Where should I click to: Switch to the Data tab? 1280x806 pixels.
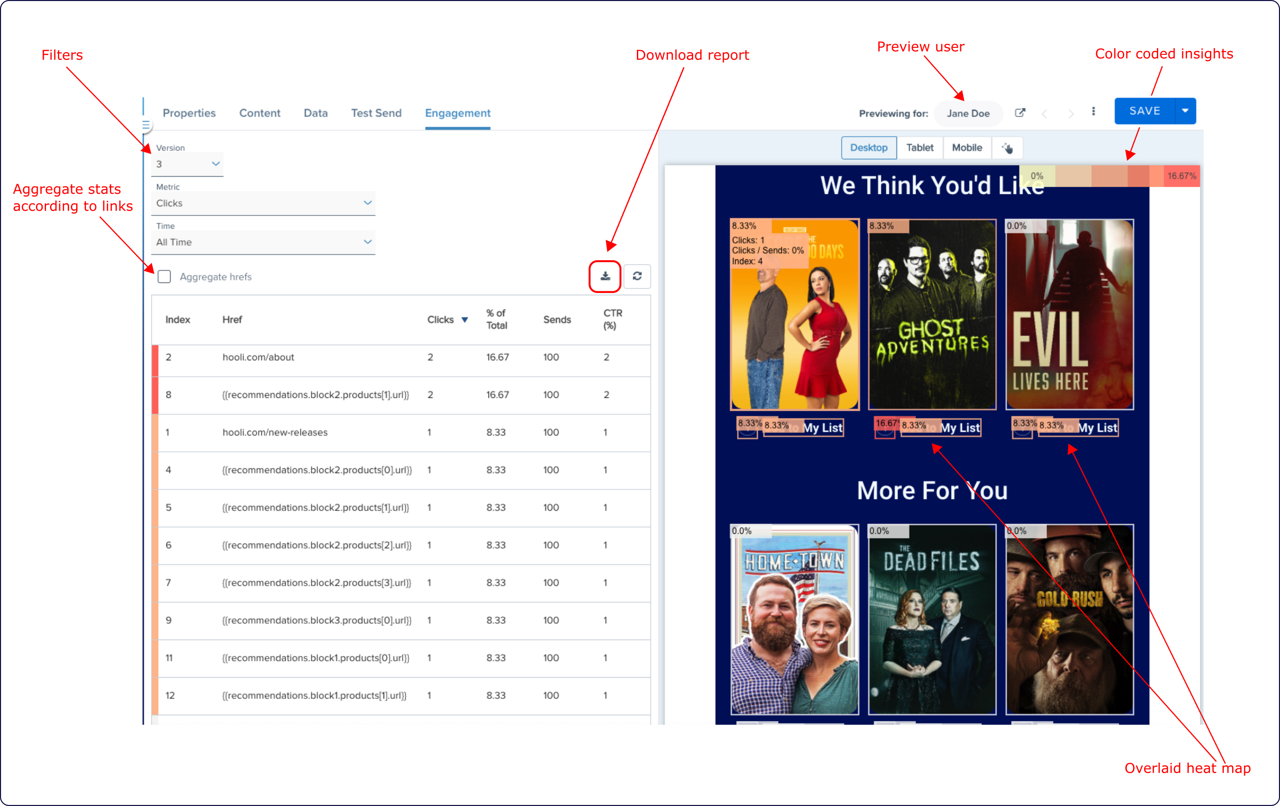(316, 113)
